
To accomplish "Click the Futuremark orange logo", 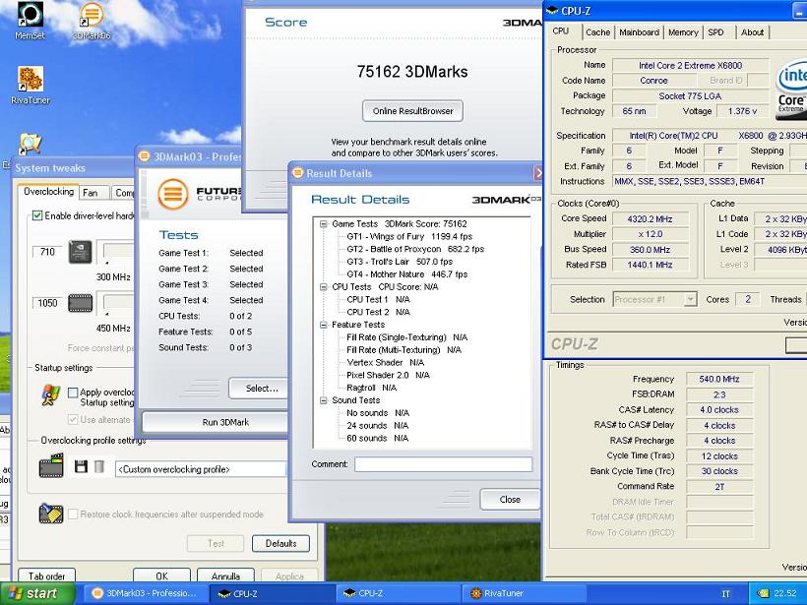I will coord(173,194).
